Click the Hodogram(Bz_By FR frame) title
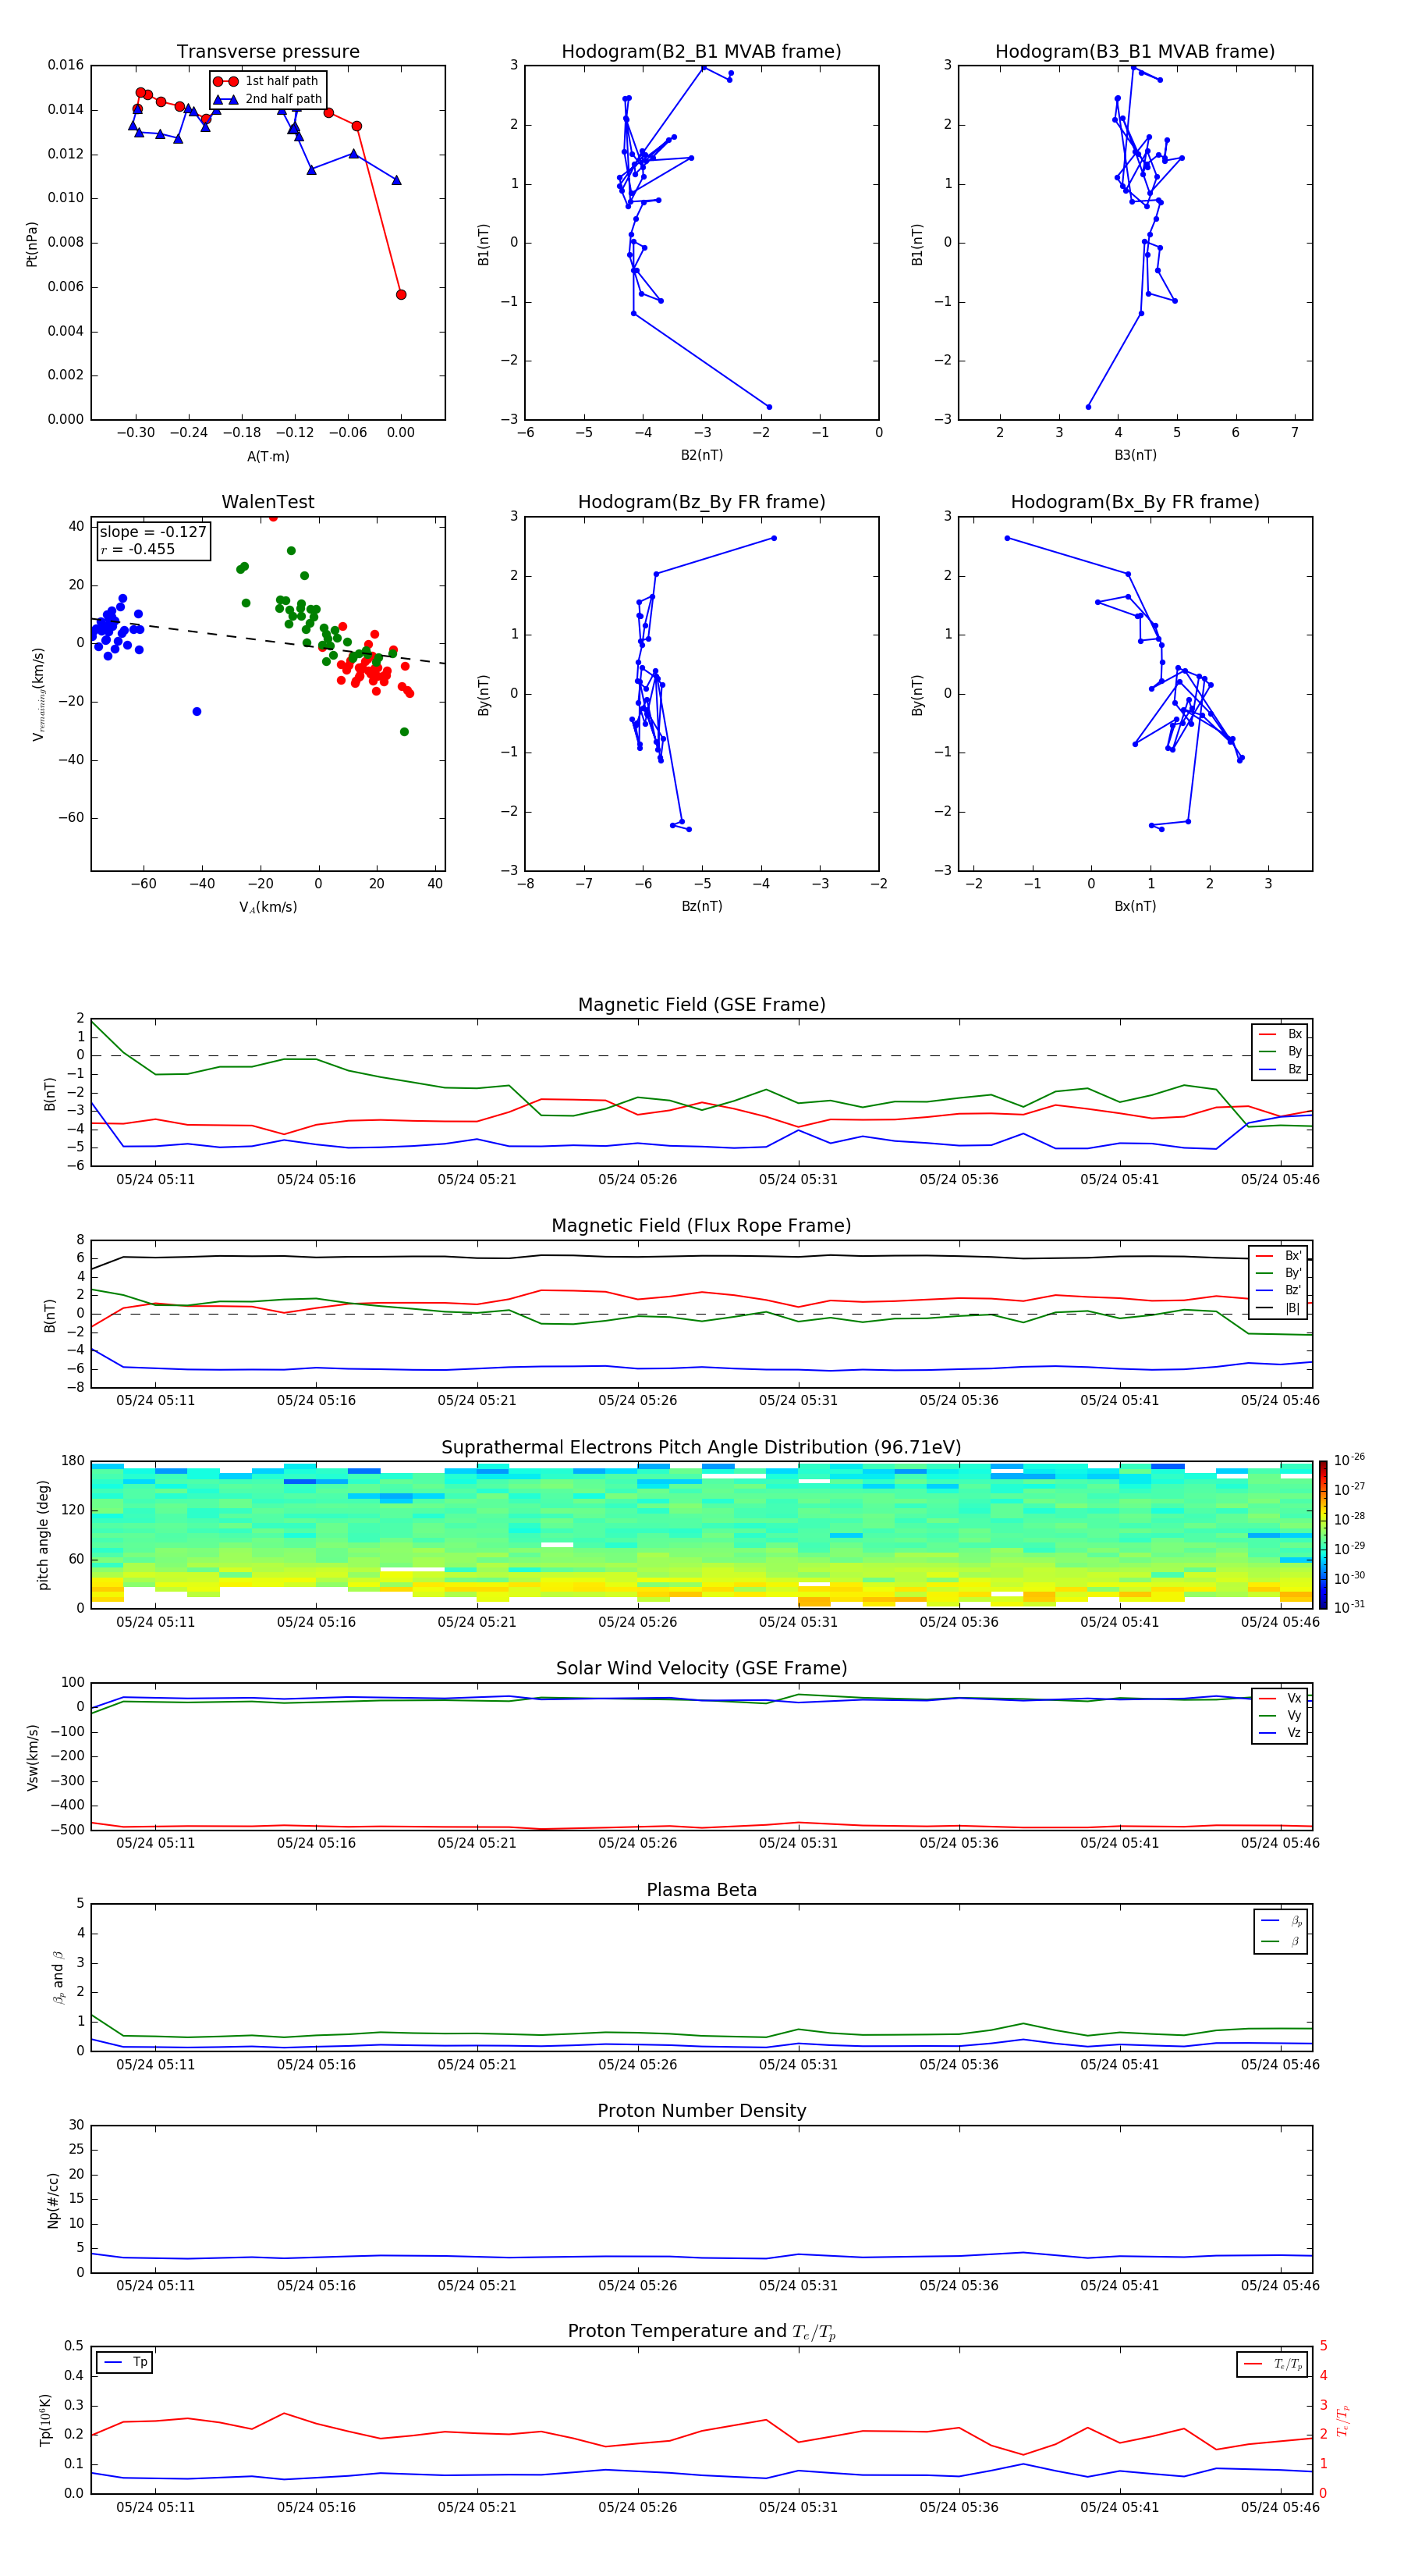 701,502
